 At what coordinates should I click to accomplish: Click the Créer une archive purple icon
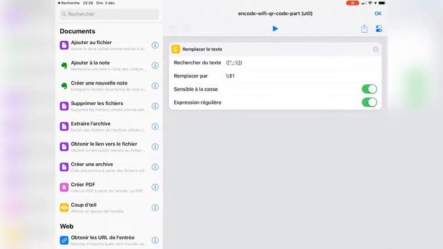pyautogui.click(x=64, y=167)
